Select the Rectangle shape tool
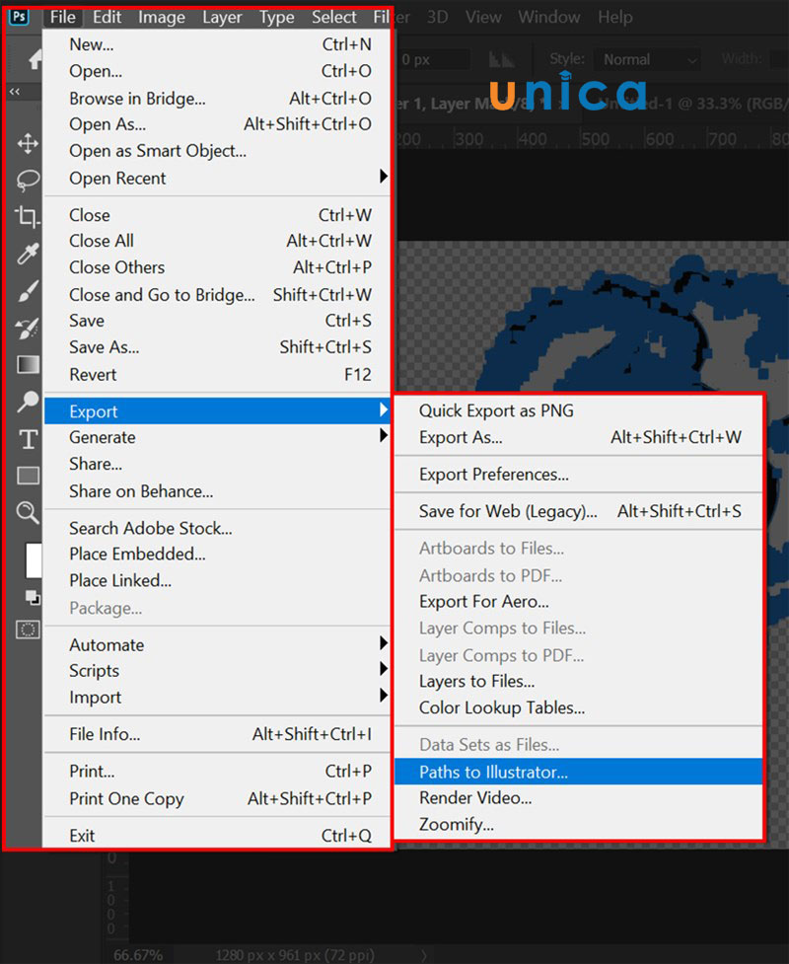This screenshot has width=789, height=964. tap(28, 476)
